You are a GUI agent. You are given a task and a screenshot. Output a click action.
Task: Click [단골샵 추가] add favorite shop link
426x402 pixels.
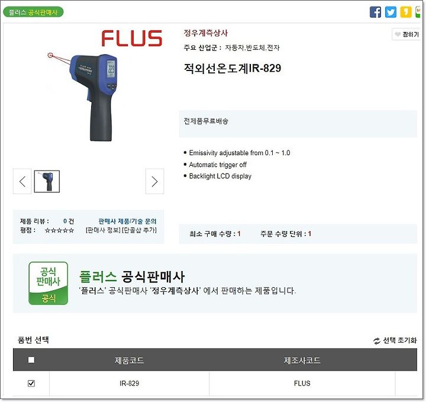(140, 230)
